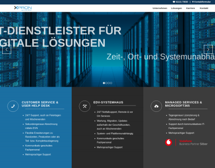
Task: Open the Kontaktformular link
Action: (x=202, y=2)
